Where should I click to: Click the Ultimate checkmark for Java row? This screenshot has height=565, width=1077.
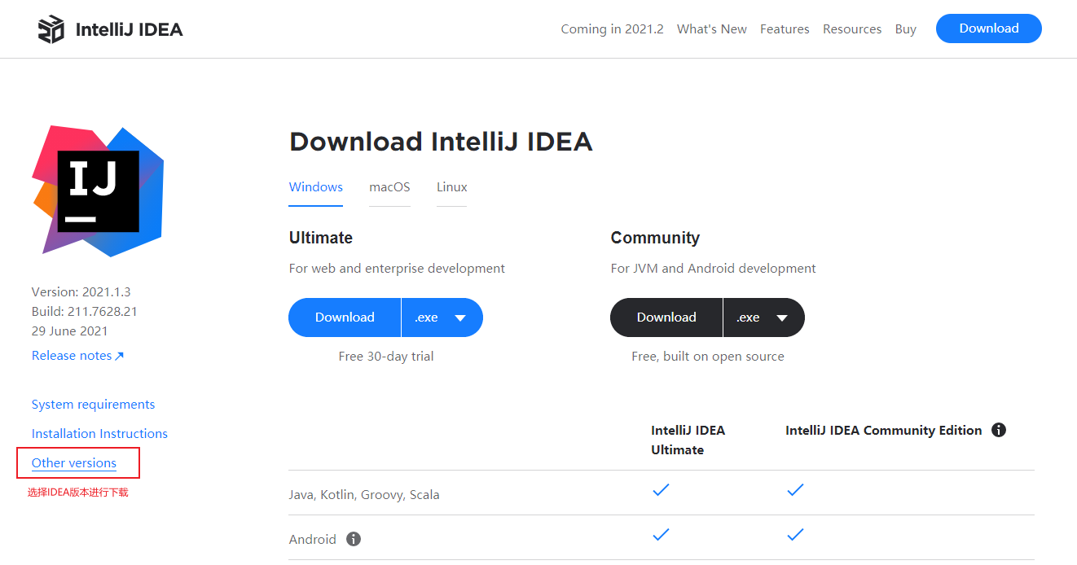(661, 489)
